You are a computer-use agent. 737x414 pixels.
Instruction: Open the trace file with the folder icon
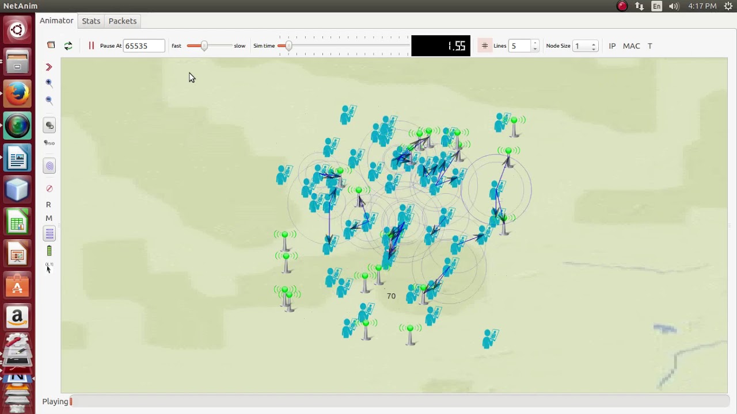(x=51, y=45)
